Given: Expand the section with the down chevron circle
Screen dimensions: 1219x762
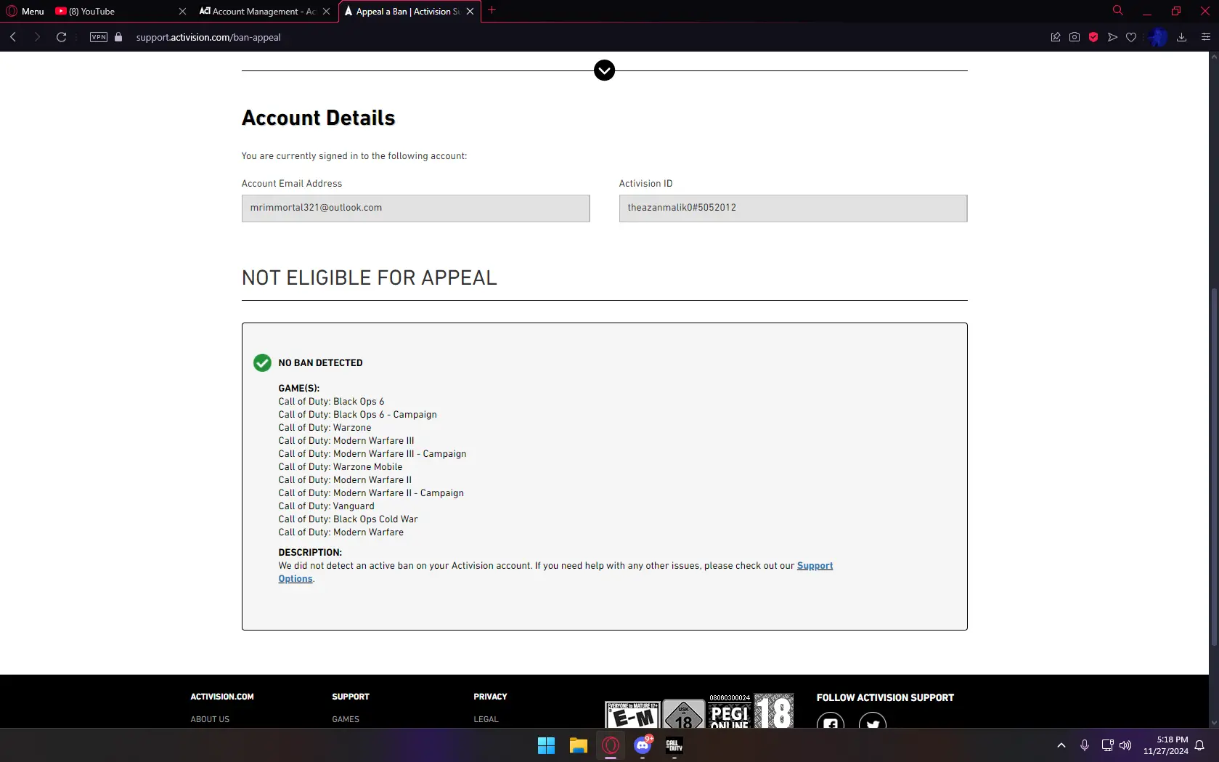Looking at the screenshot, I should click(604, 70).
